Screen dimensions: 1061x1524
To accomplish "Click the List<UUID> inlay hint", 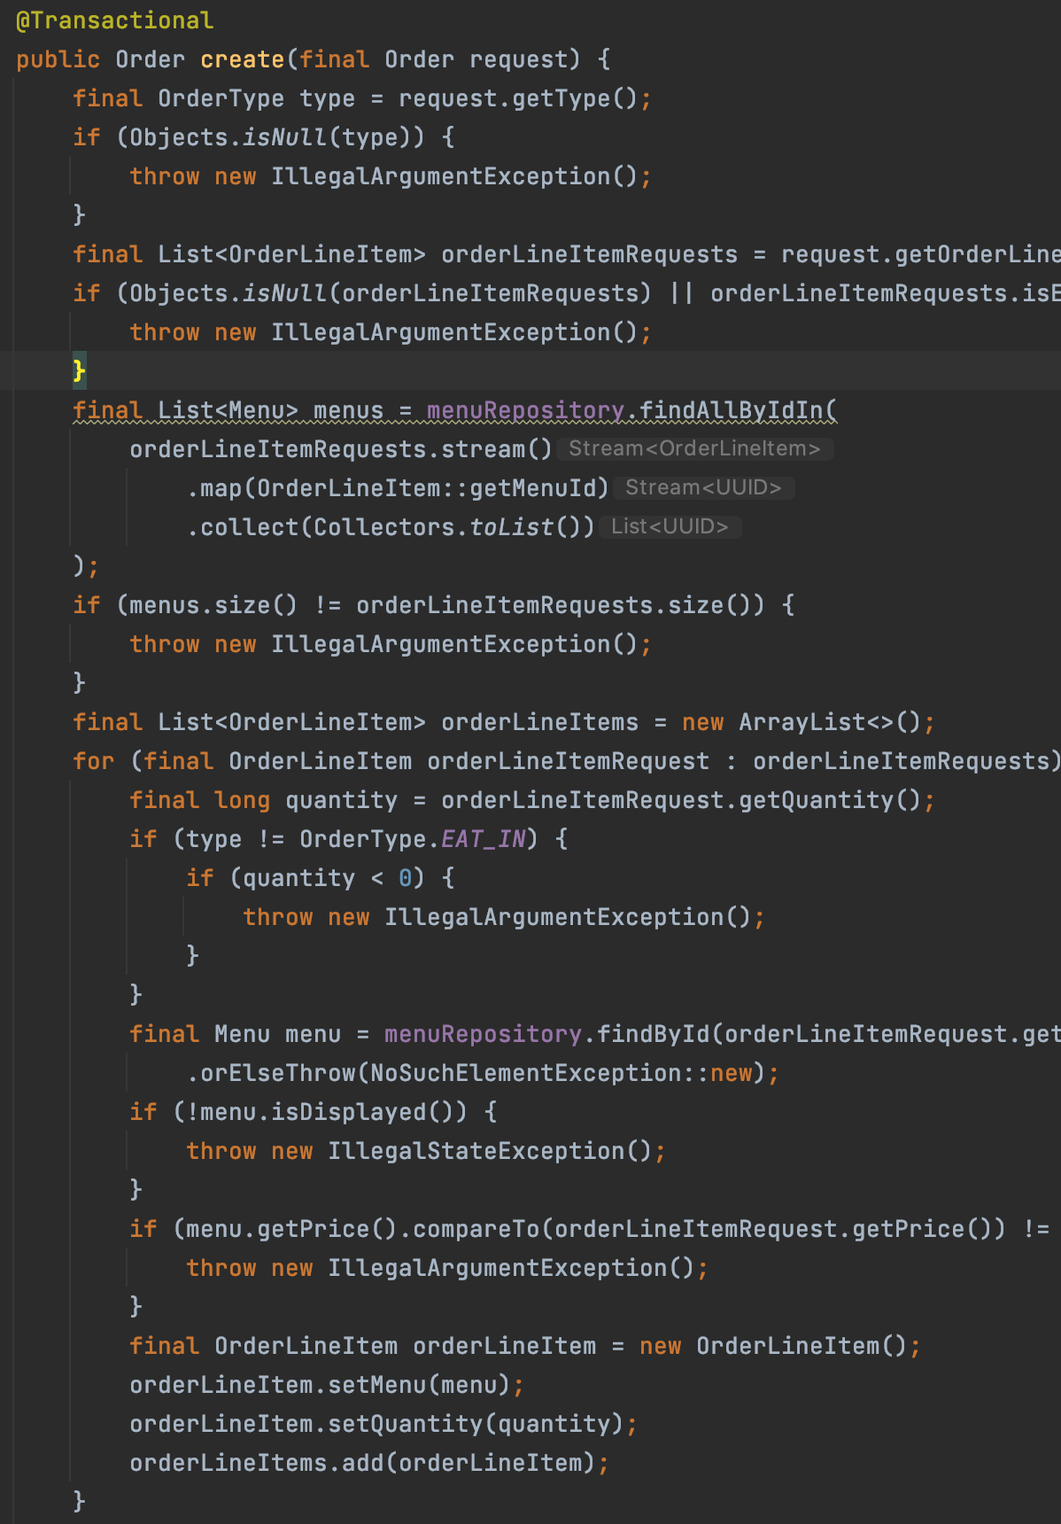I will [x=670, y=527].
